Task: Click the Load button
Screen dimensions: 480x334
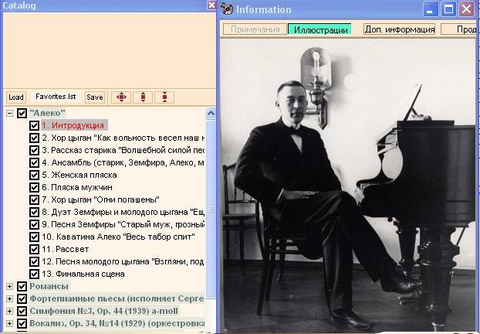Action: pos(16,97)
